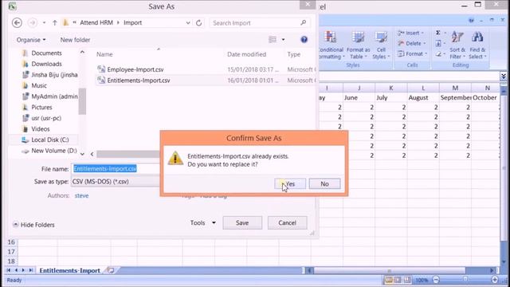Click scroll left arrow of file list
The image size is (510, 287).
point(92,154)
